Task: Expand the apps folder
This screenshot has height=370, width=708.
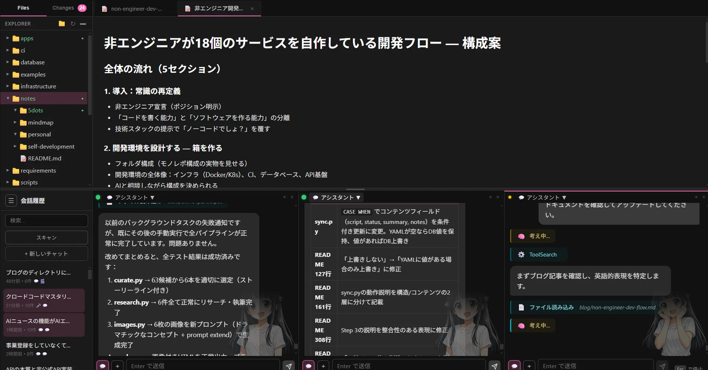Action: (x=44, y=38)
